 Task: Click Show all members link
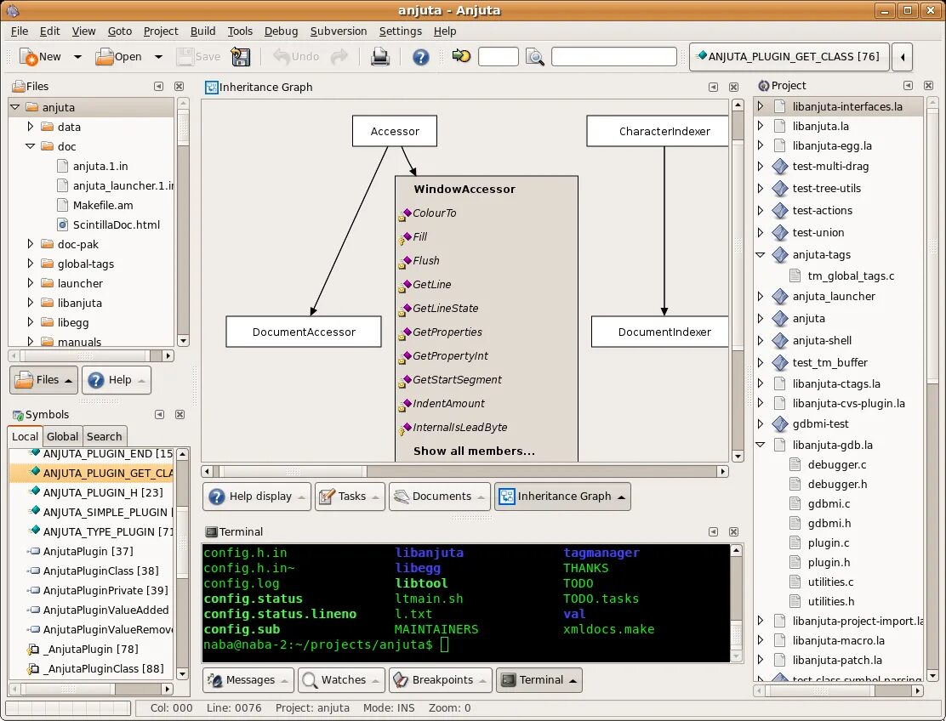(474, 451)
